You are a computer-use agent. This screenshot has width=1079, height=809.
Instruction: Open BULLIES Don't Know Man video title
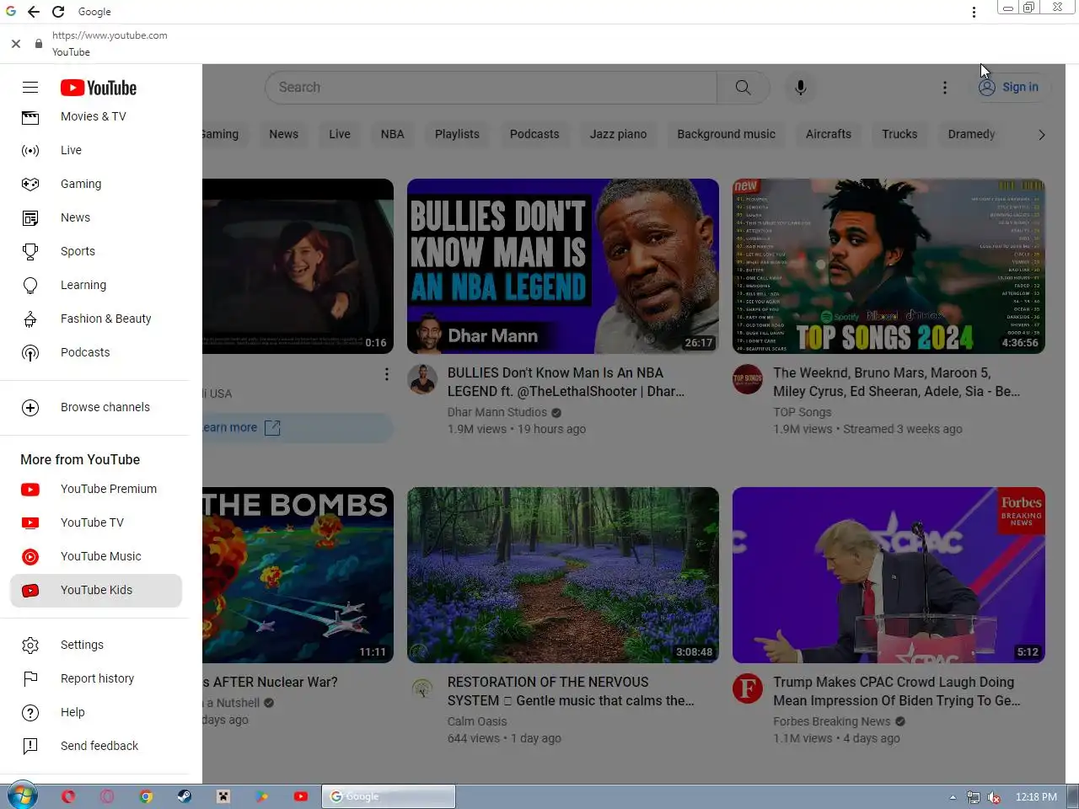[566, 382]
